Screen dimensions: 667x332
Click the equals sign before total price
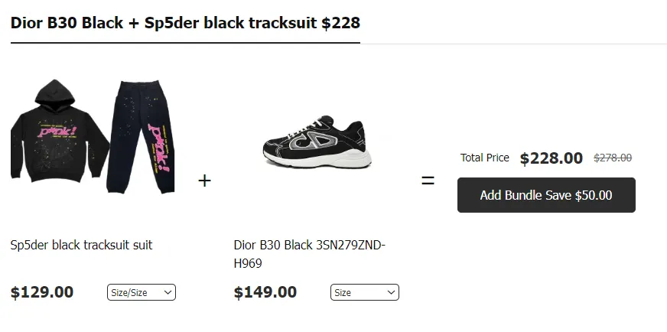[x=428, y=181]
